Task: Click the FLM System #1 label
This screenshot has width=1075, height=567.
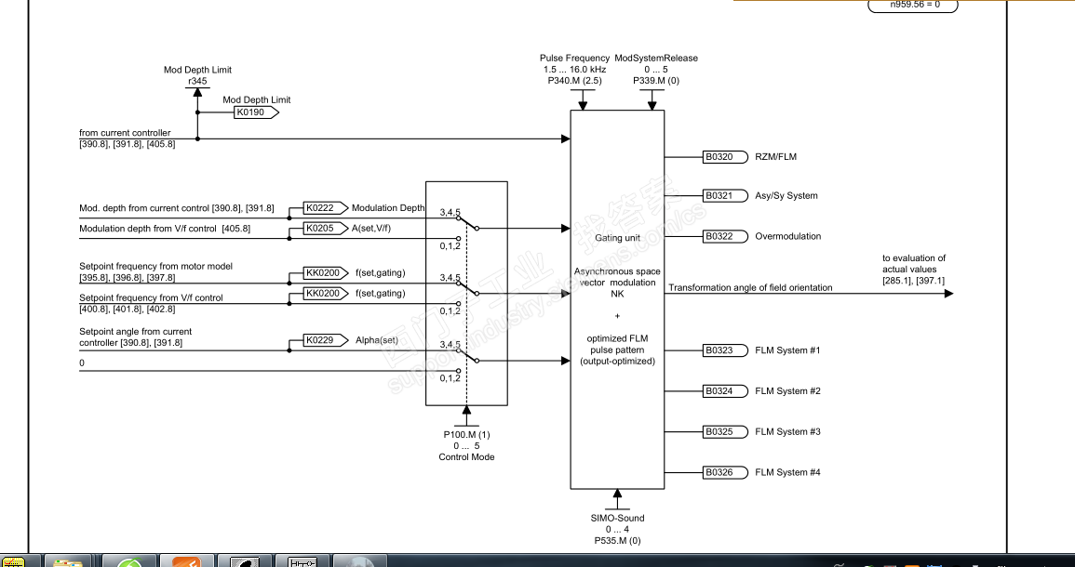Action: tap(787, 350)
